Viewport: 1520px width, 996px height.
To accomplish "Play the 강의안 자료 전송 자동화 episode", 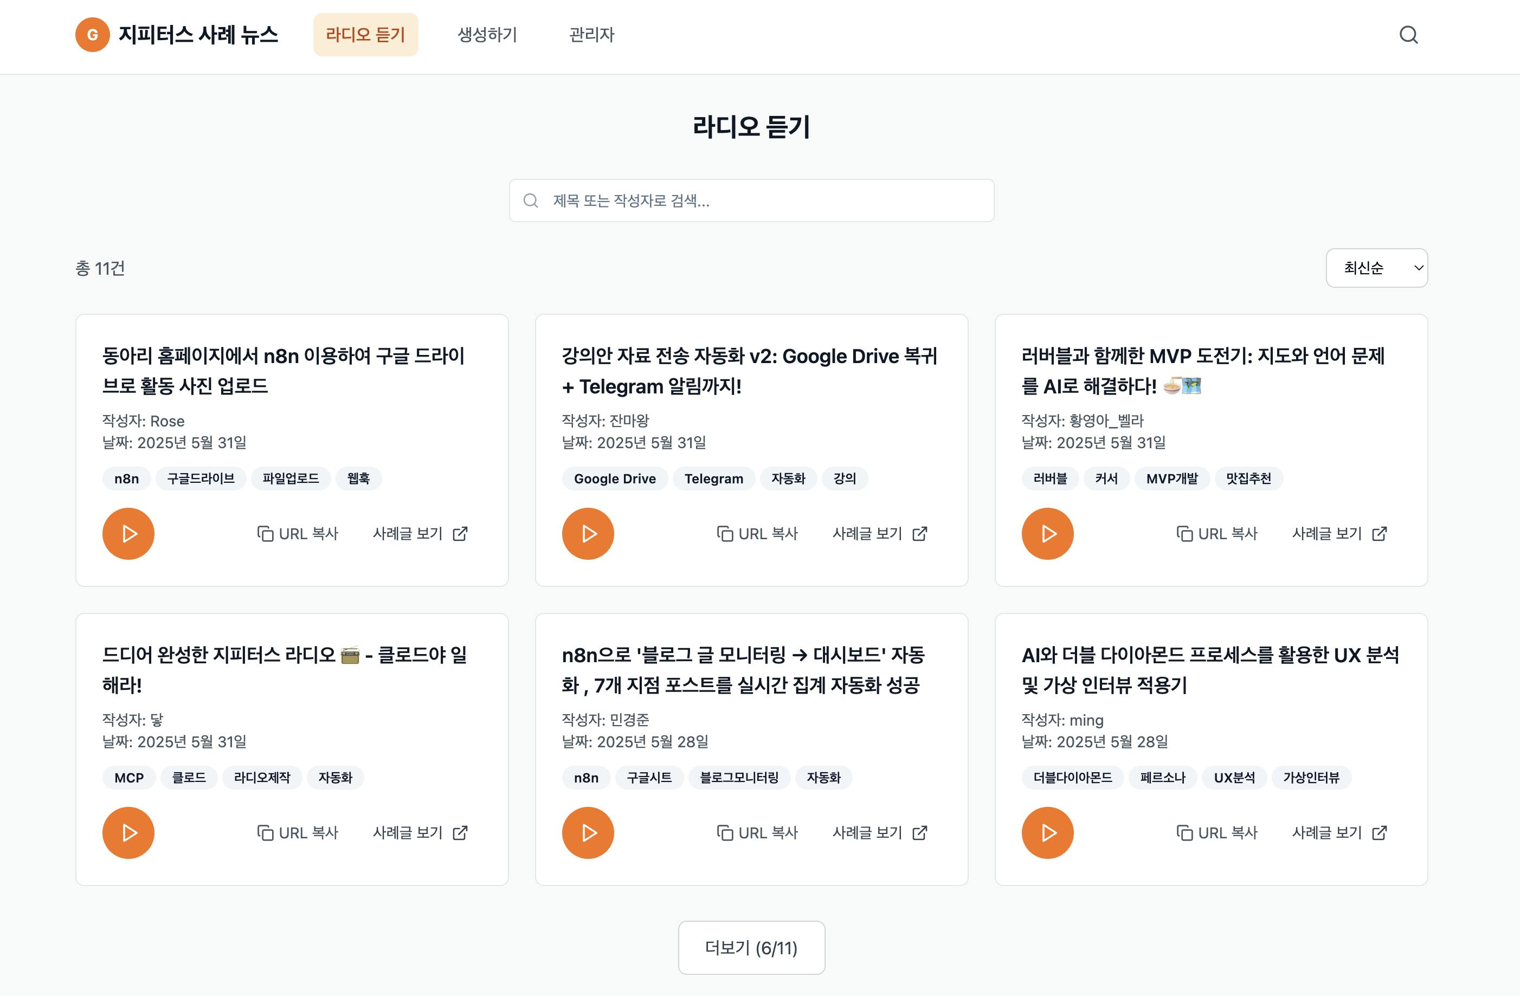I will [x=588, y=534].
